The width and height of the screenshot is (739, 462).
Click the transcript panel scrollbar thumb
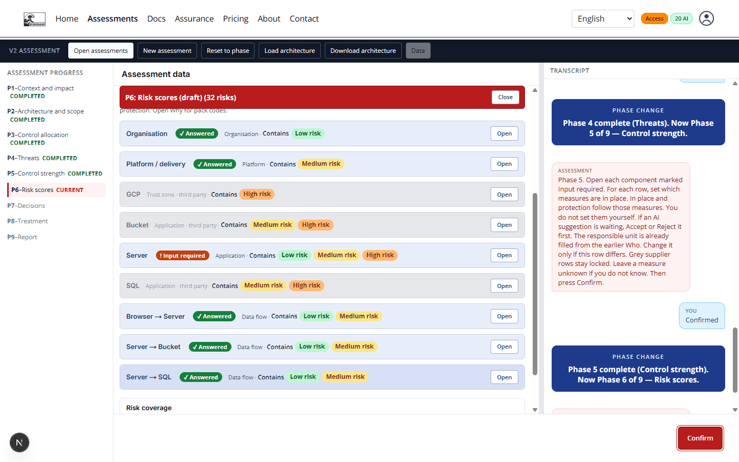tap(735, 360)
